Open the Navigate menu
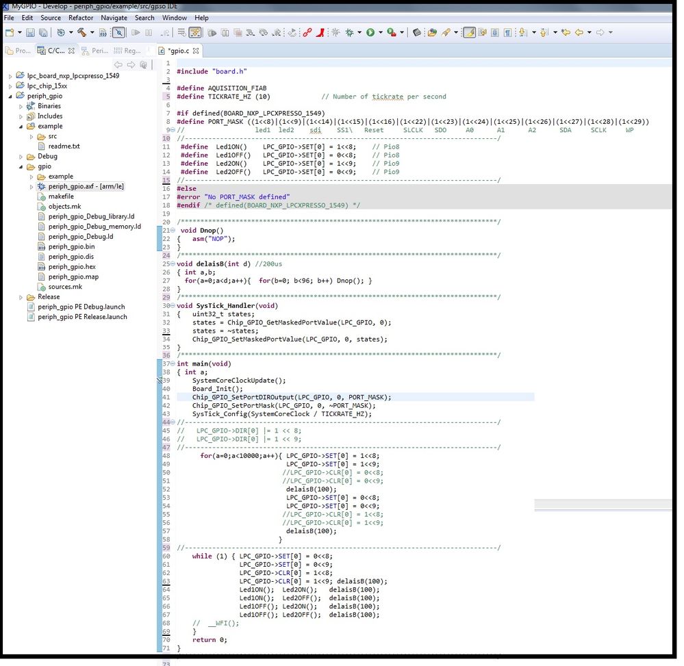The image size is (684, 666). pos(114,18)
